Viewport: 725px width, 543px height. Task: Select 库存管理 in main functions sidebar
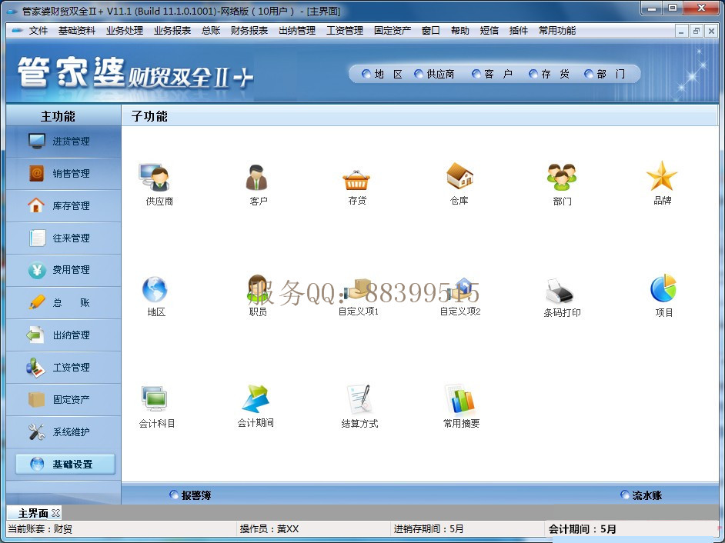point(64,205)
